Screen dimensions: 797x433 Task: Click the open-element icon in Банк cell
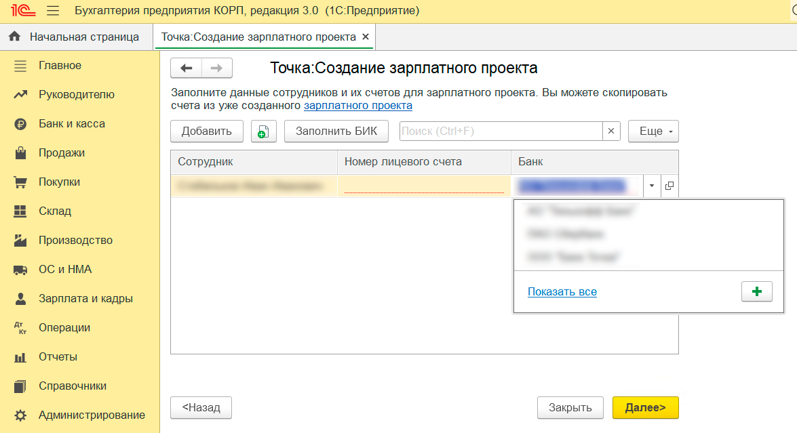[x=669, y=186]
